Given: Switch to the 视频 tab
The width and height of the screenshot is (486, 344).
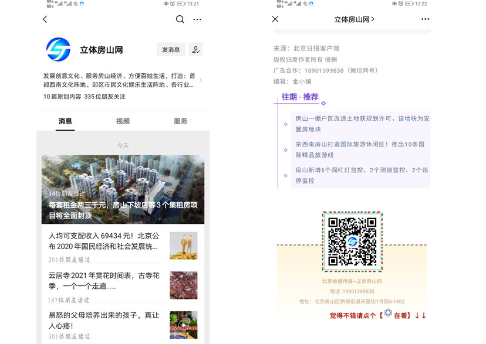Looking at the screenshot, I should 123,121.
